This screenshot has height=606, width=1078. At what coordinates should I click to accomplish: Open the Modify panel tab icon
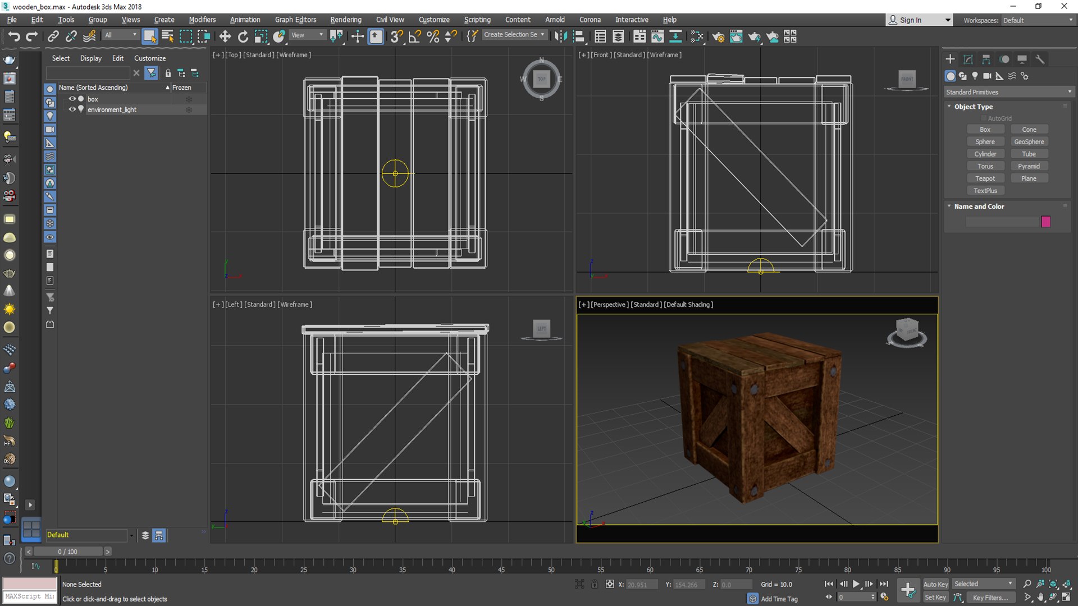[968, 59]
